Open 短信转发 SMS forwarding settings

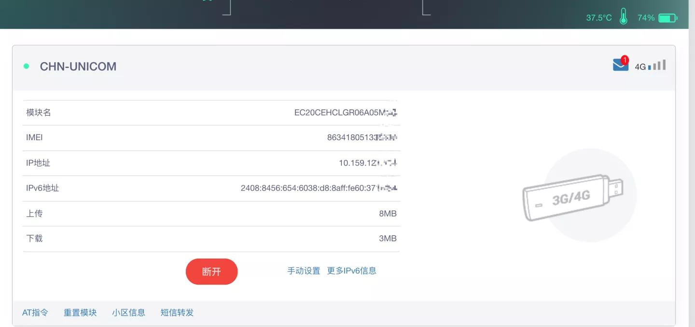pos(178,313)
